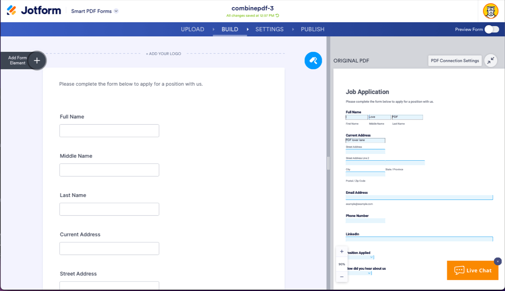Click the Full Name input in the form
The image size is (505, 291).
click(109, 131)
